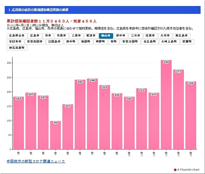Click the bar labeled 310

(x=166, y=105)
